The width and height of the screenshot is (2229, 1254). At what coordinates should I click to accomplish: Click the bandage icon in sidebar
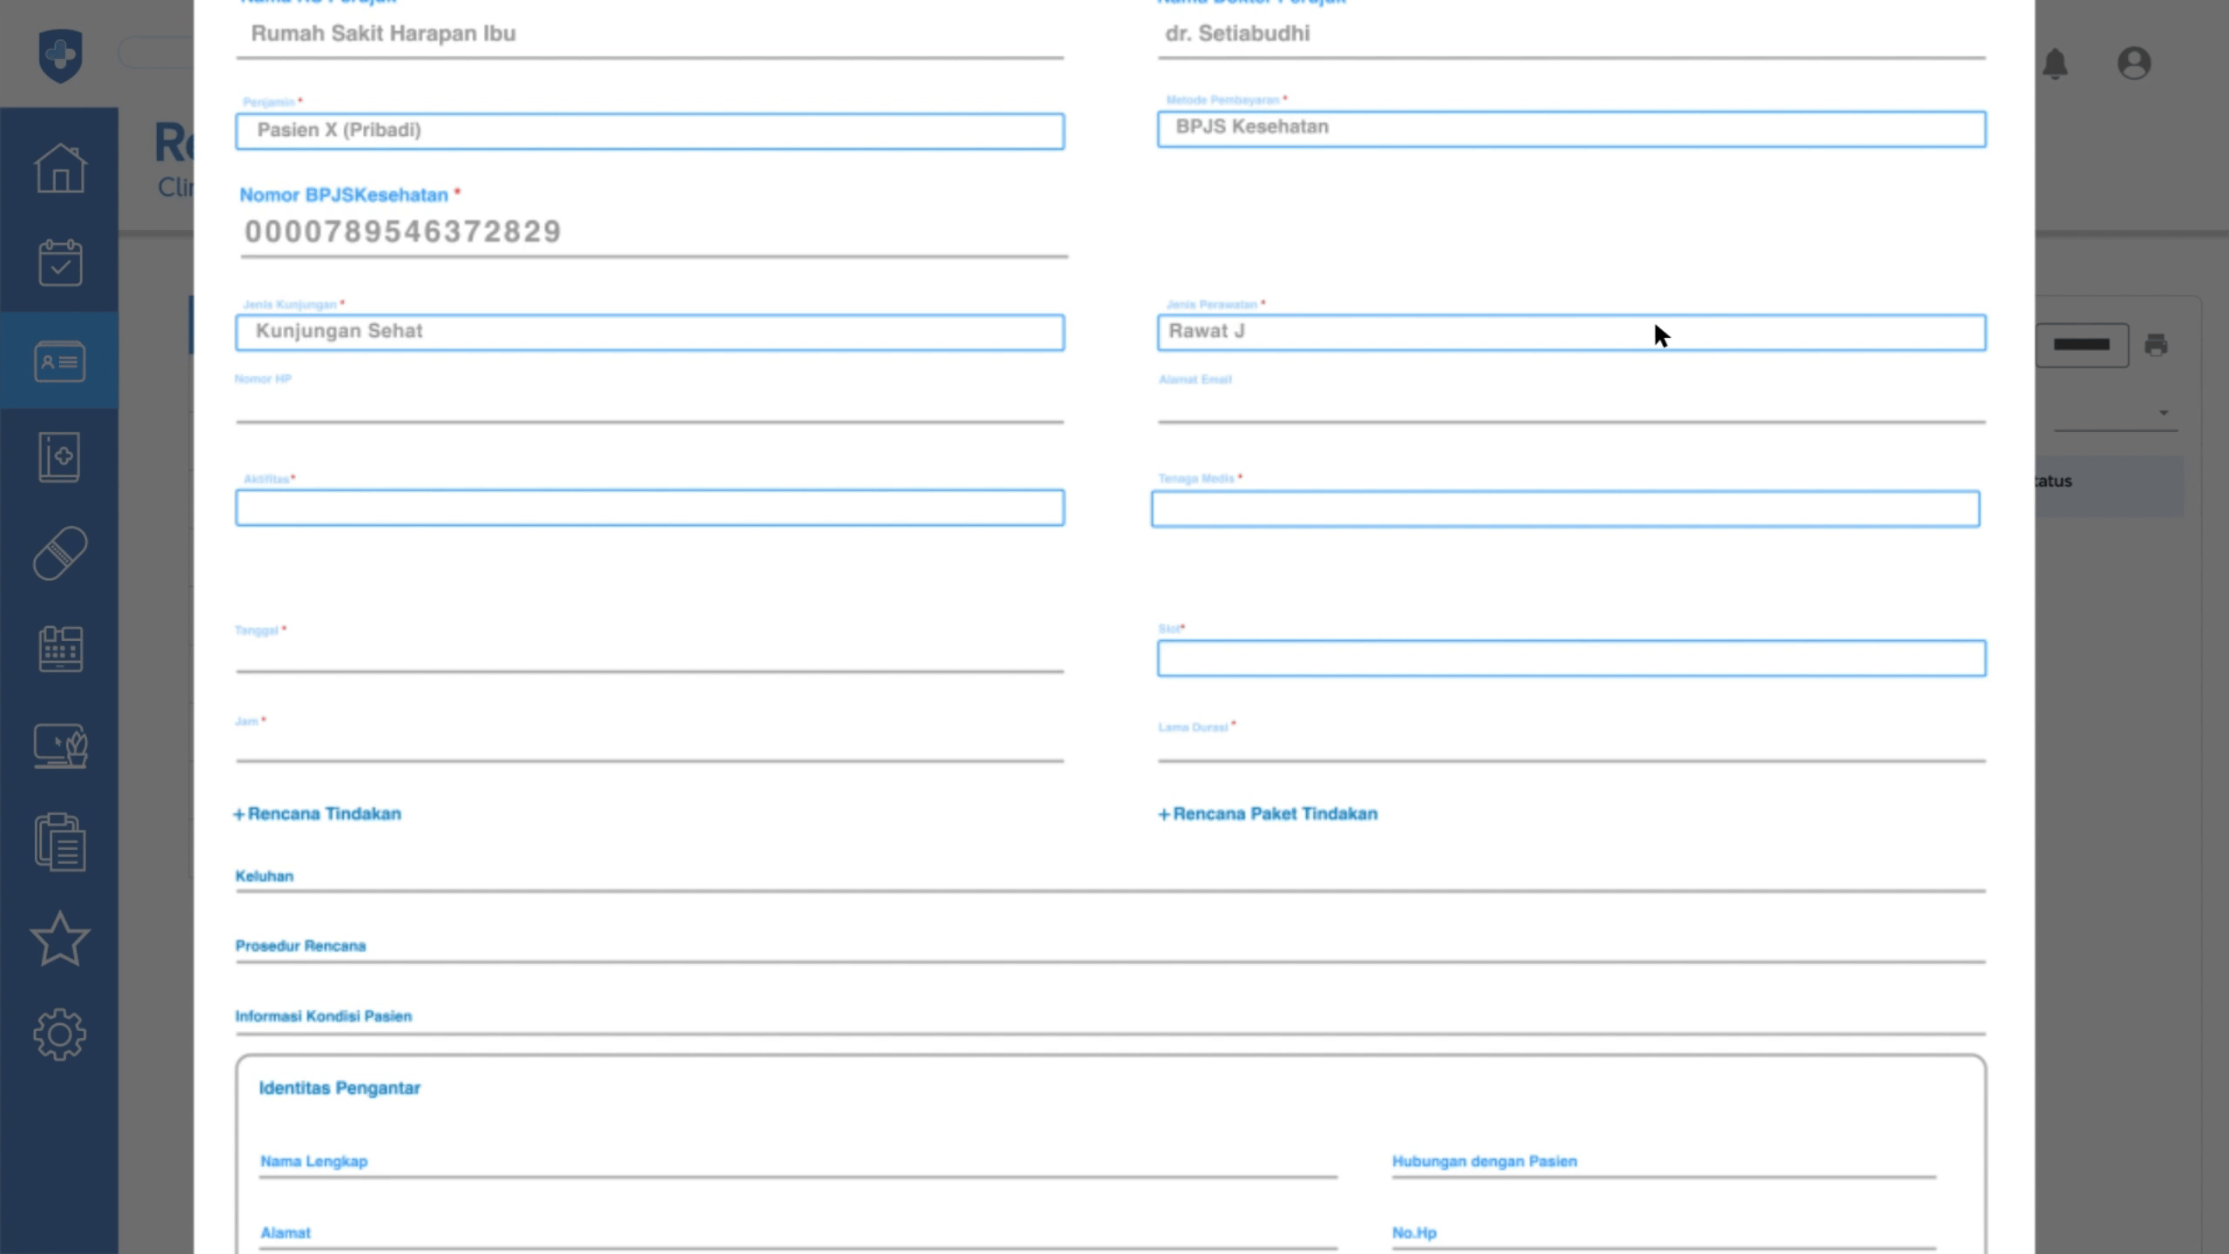(60, 553)
